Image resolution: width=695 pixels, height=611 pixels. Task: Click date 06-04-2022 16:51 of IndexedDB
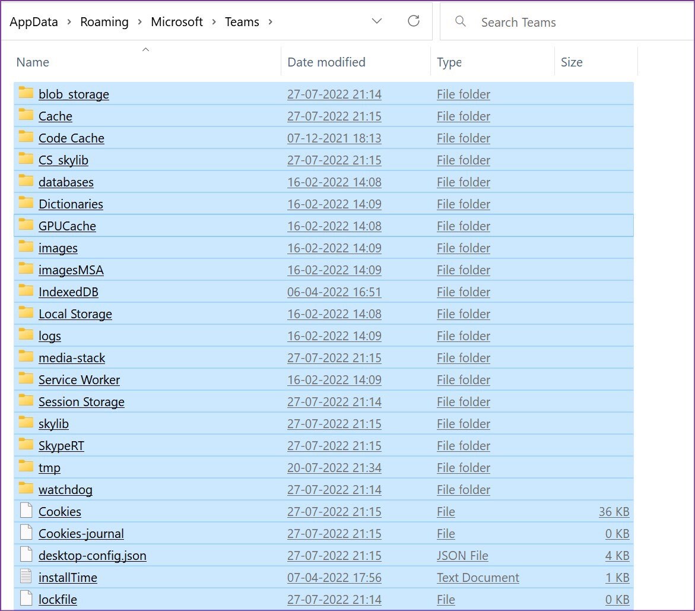334,292
